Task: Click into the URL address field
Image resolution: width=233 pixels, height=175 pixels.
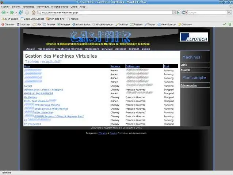Action: [106, 12]
